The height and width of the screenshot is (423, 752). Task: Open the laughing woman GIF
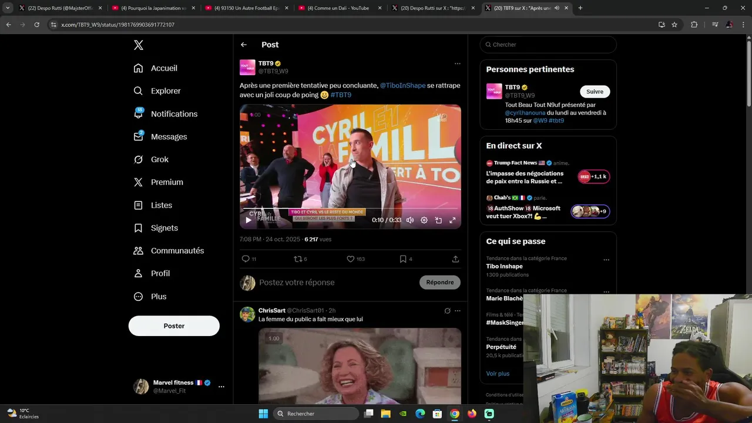(360, 365)
